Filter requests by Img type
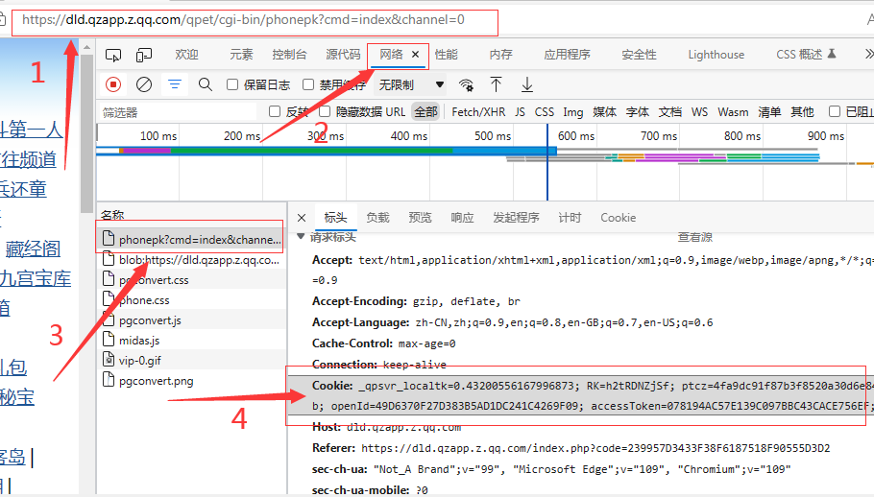Viewport: 874px width, 497px height. [573, 112]
